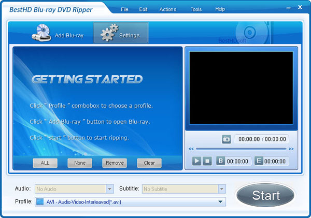Screen dimensions: 311x218
Task: Click the Remove button
Action: [x=115, y=163]
